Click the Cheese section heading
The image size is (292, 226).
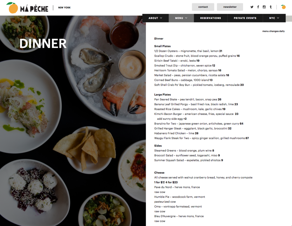point(159,173)
